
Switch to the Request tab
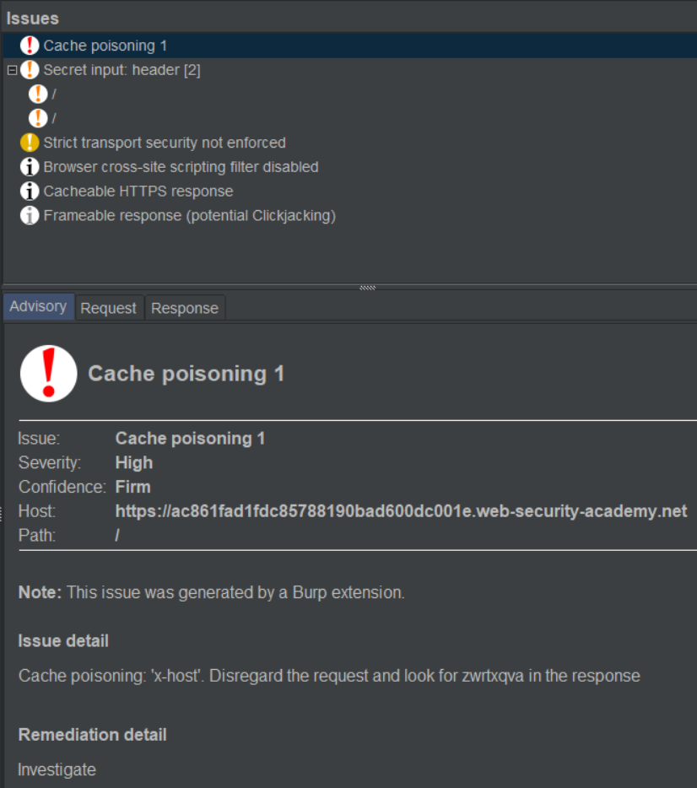point(108,308)
